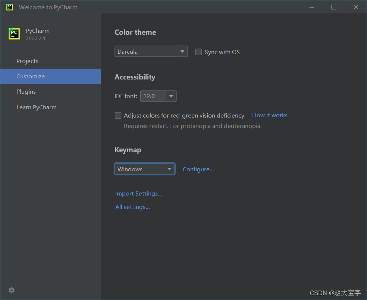Open the Learn PyCharm section

36,107
